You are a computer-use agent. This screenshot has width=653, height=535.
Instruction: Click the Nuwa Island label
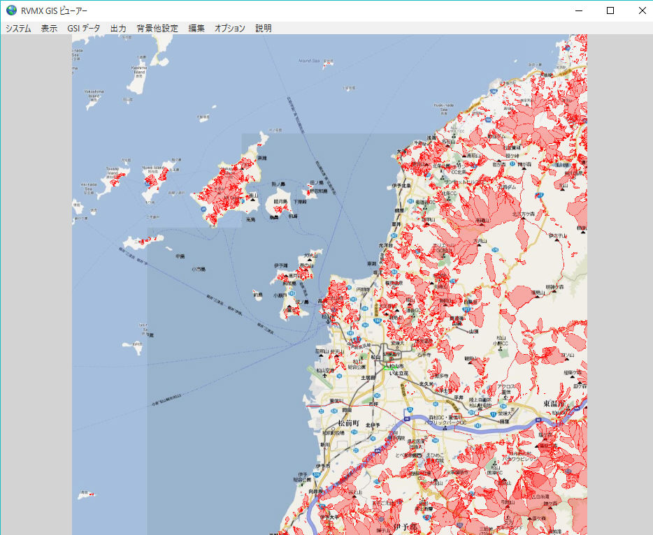click(x=152, y=169)
